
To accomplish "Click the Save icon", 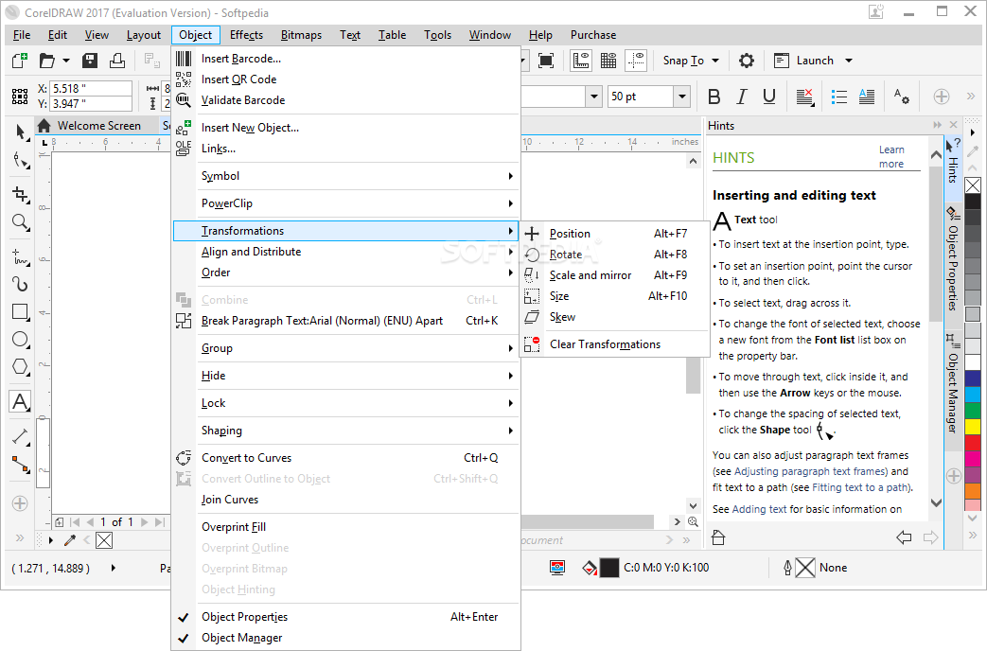I will click(x=90, y=61).
